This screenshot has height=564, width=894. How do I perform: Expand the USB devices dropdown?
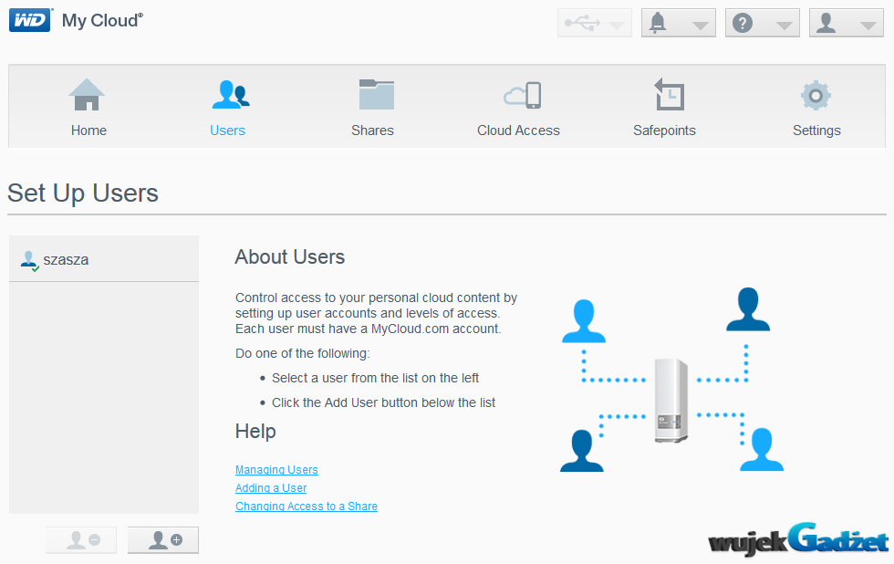[x=594, y=24]
